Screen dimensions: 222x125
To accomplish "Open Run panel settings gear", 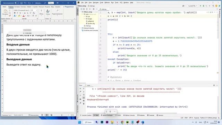I will tap(214, 85).
